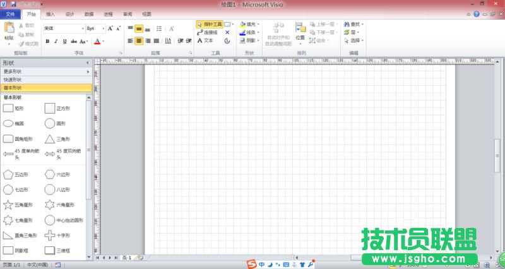
Task: Select Align Bottom paragraph icon
Action: point(148,28)
